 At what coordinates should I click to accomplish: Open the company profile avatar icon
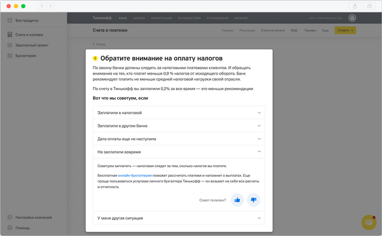(x=352, y=18)
